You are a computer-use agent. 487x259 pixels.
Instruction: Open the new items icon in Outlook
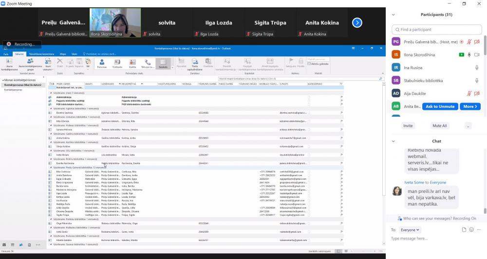coord(48,61)
